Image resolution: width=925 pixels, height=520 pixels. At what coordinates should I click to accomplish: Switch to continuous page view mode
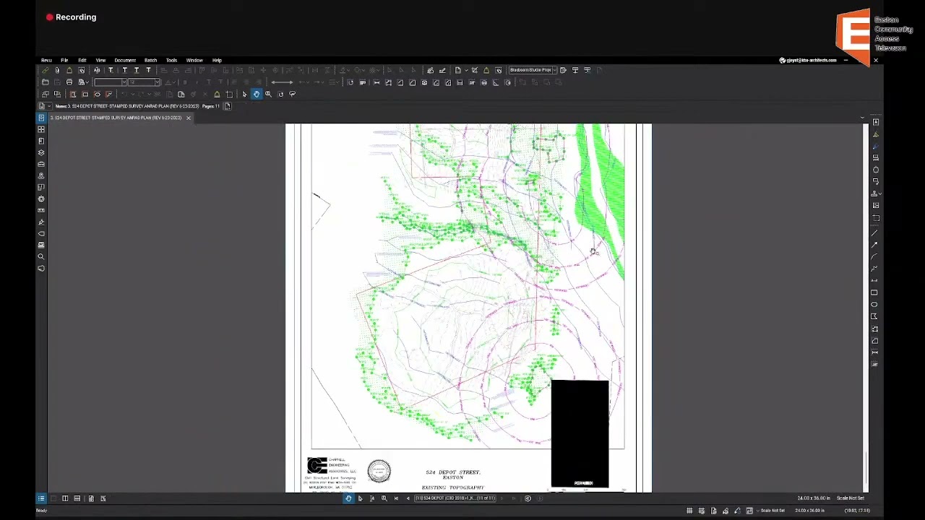coord(77,498)
